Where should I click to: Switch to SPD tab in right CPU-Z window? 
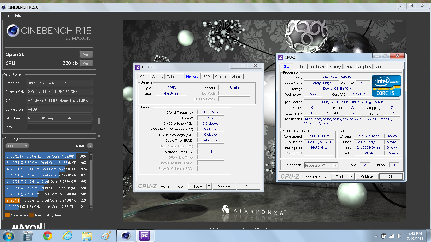coord(349,67)
